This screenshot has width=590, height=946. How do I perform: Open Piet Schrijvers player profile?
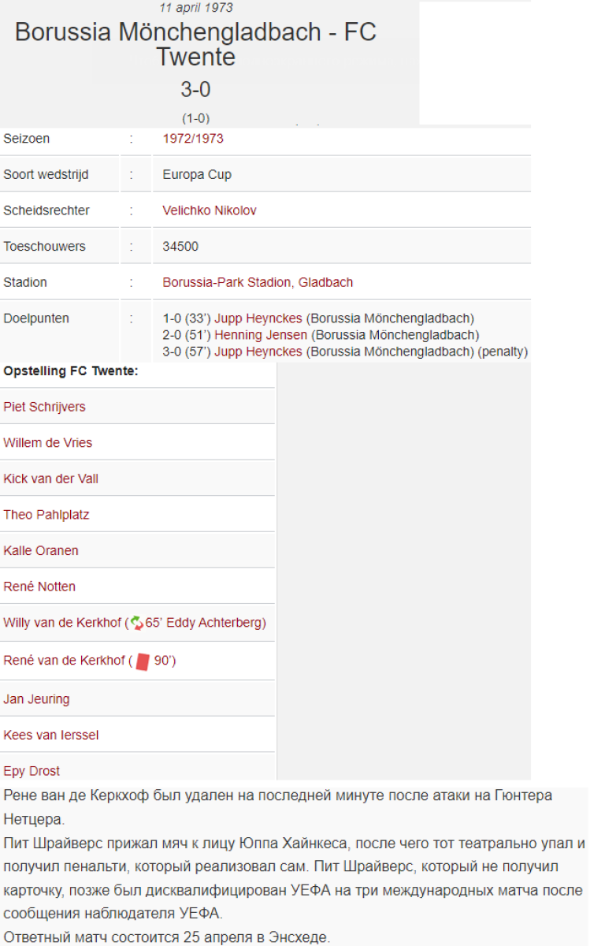(x=44, y=407)
